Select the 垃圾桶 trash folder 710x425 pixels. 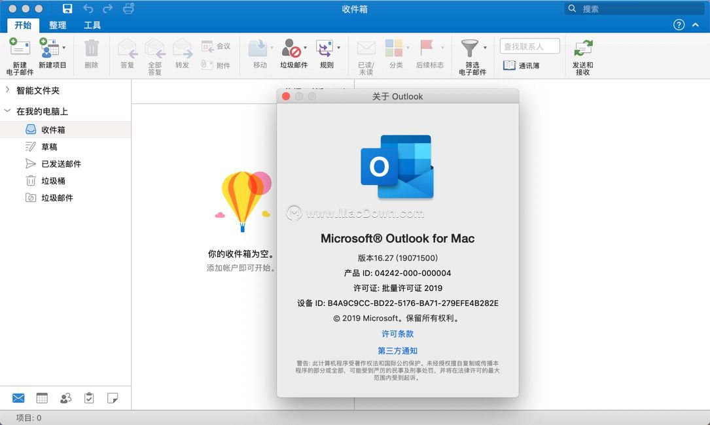point(65,180)
